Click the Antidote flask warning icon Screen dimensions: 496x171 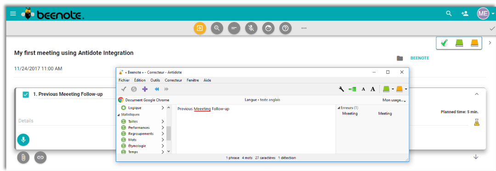tap(477, 122)
